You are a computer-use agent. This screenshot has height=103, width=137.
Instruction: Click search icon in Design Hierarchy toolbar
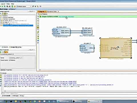[x=1, y=14]
